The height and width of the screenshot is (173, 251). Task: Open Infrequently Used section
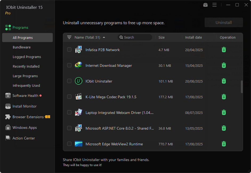[x=26, y=86]
